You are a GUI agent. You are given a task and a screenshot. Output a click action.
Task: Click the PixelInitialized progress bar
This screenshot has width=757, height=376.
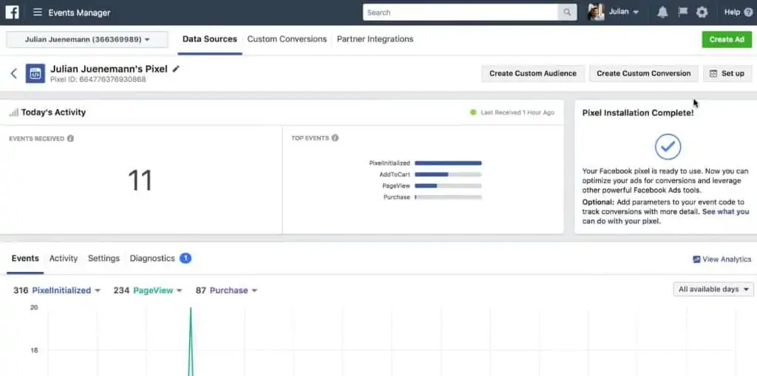[x=448, y=163]
